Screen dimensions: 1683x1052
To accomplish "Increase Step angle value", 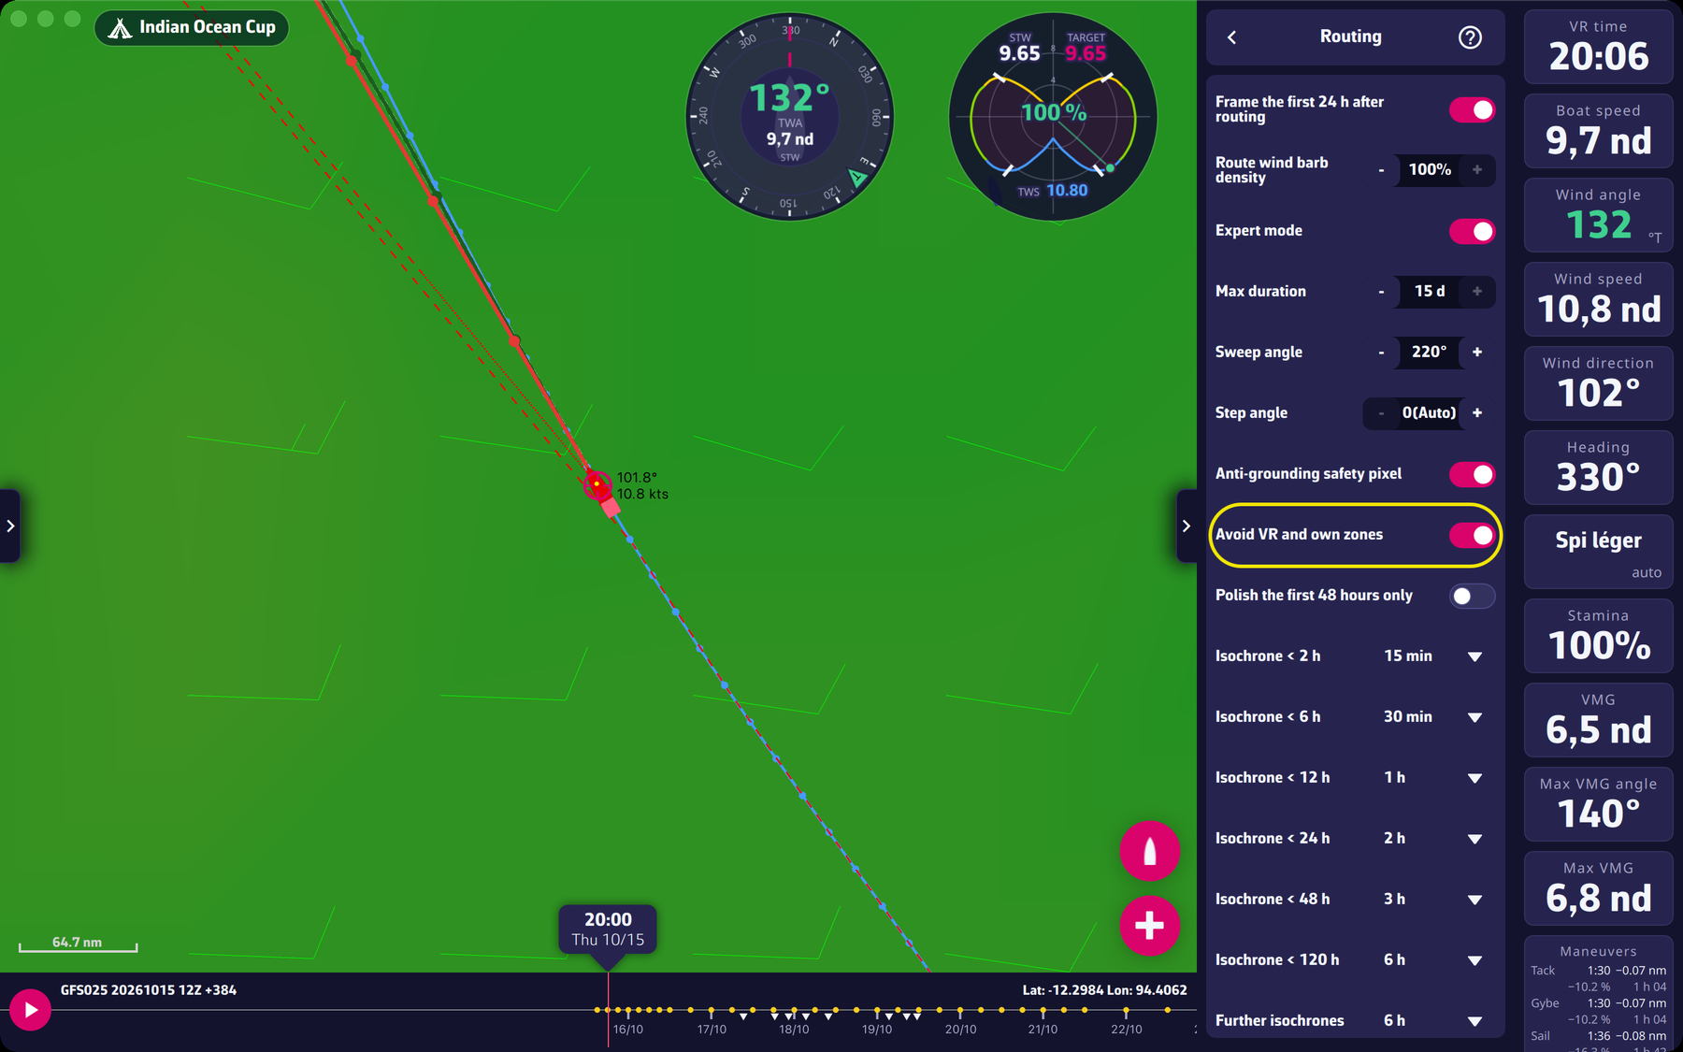I will pyautogui.click(x=1477, y=413).
